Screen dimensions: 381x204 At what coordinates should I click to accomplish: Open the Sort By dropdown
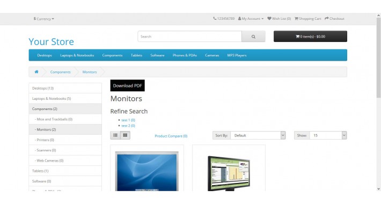[x=258, y=135]
